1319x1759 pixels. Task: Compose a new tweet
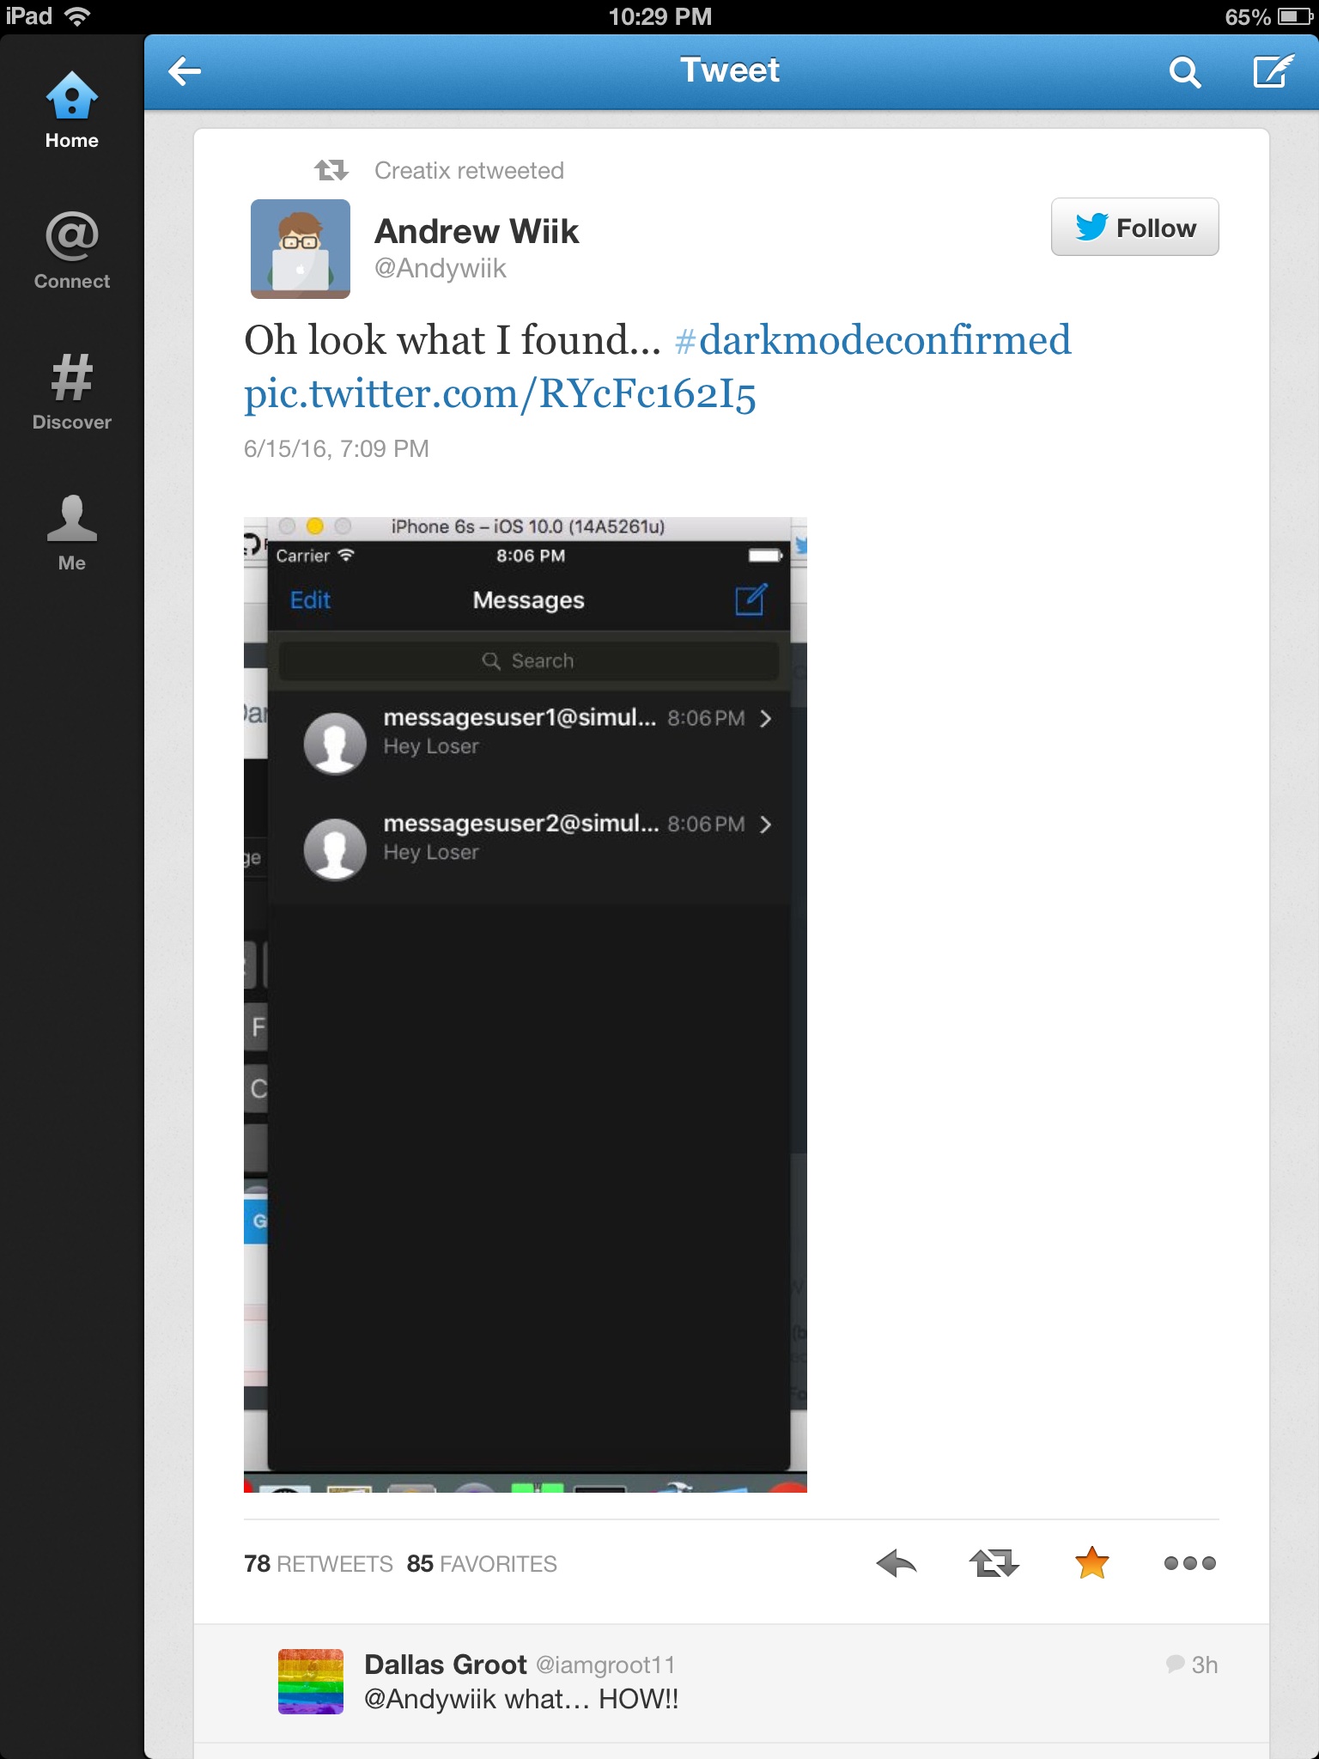pos(1273,71)
